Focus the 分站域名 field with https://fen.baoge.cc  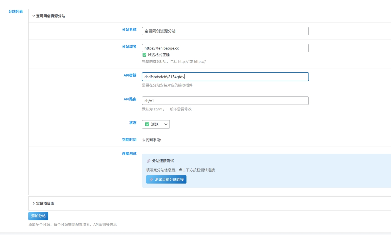click(x=225, y=48)
